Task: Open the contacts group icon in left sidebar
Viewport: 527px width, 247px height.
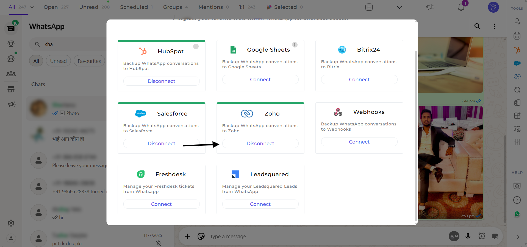Action: pos(11,74)
